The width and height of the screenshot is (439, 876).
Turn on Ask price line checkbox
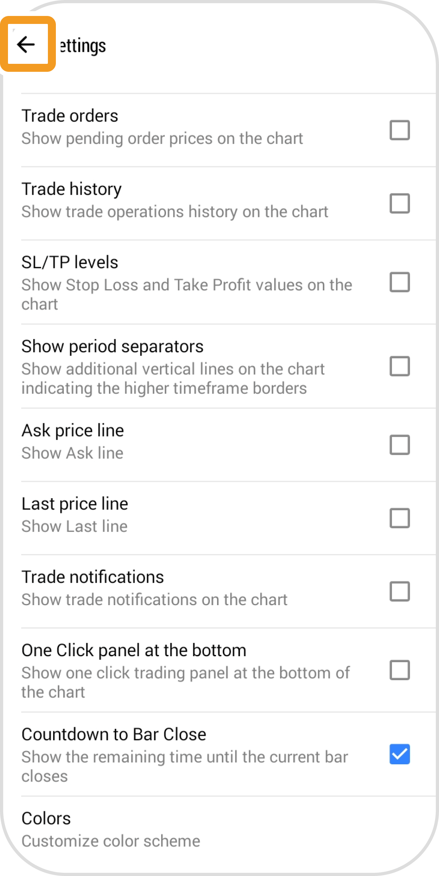[x=399, y=445]
